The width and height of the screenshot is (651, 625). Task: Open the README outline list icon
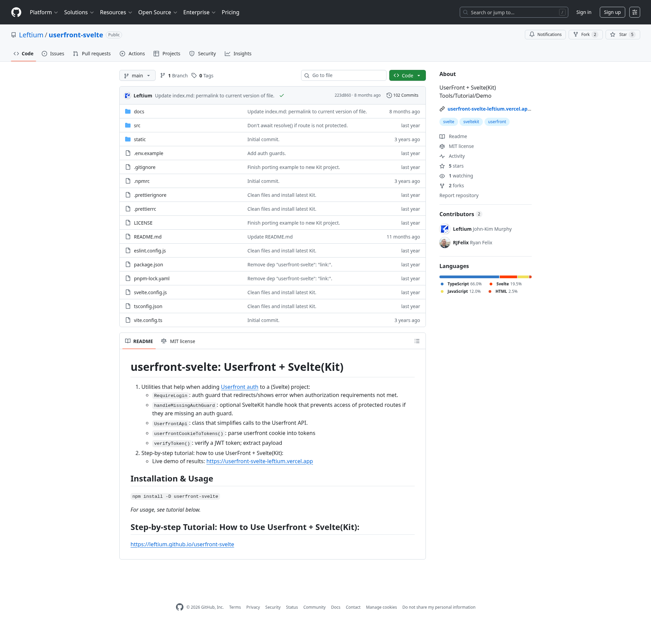click(417, 341)
